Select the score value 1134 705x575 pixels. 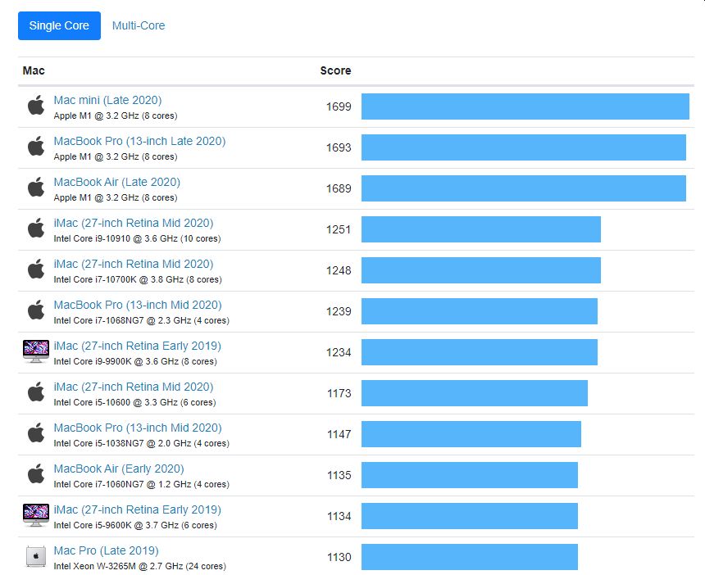tap(339, 516)
